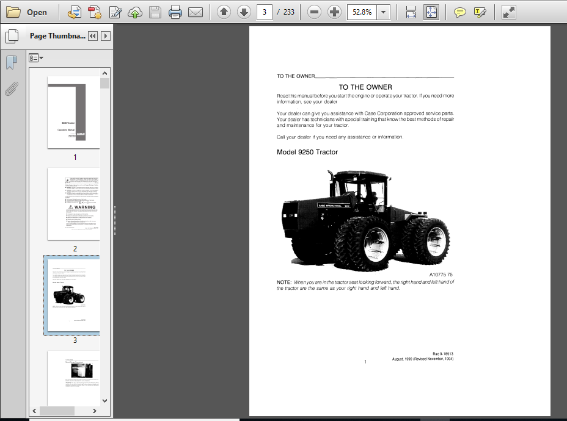Click the Print icon
Viewport: 567px width, 421px height.
tap(175, 12)
